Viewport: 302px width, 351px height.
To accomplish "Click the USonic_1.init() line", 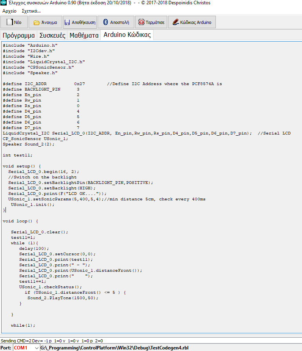I will coord(33,205).
